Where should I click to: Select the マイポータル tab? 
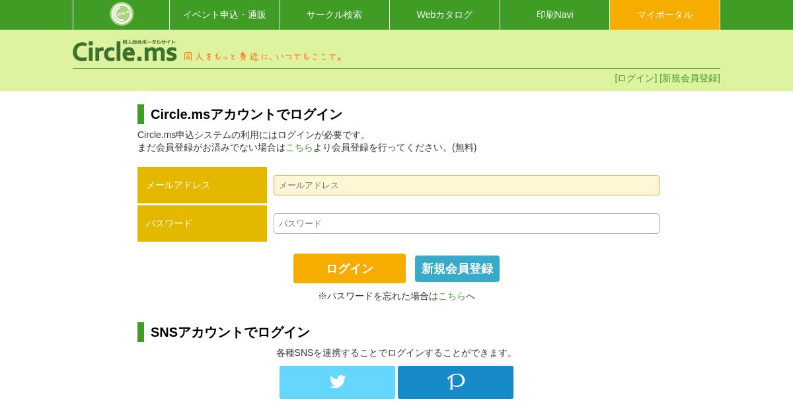[665, 15]
